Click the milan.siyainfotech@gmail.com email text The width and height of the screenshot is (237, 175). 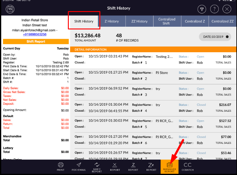(x=34, y=30)
